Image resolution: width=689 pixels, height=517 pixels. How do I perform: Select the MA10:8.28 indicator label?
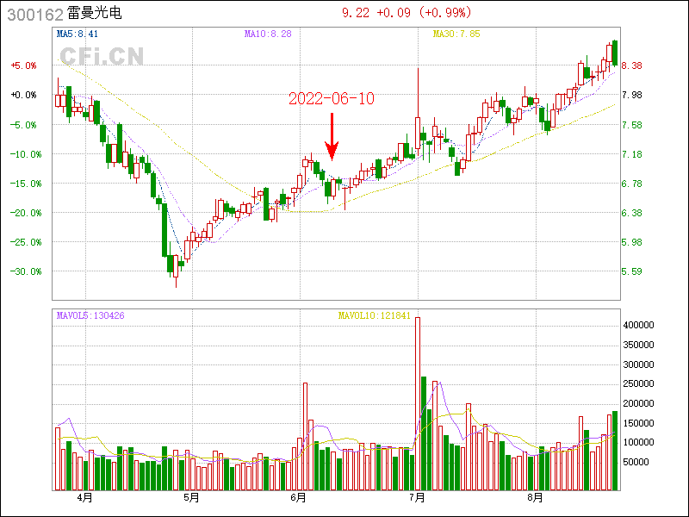268,34
